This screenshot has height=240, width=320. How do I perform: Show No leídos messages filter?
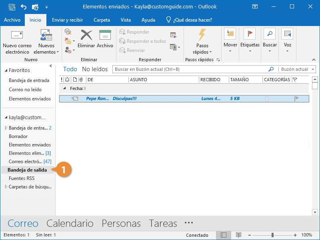pos(95,69)
